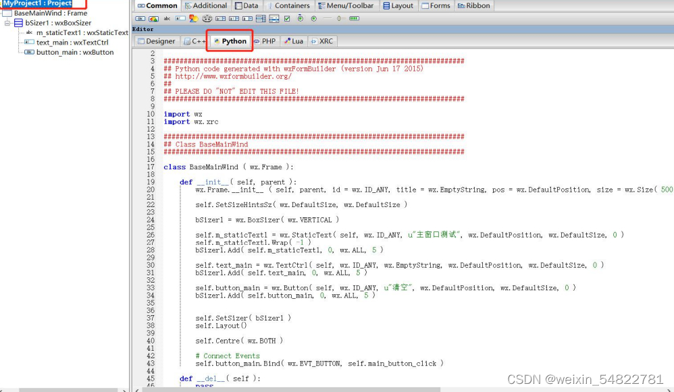Switch to the Designer view
674x392 pixels.
pos(157,40)
